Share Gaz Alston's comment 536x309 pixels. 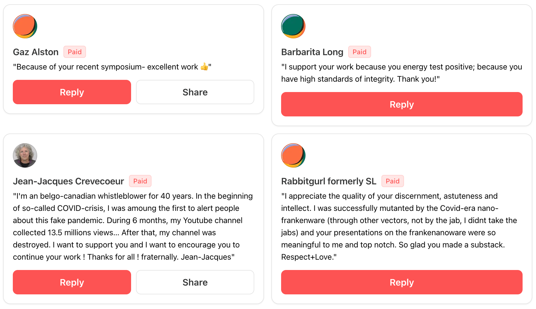(195, 92)
